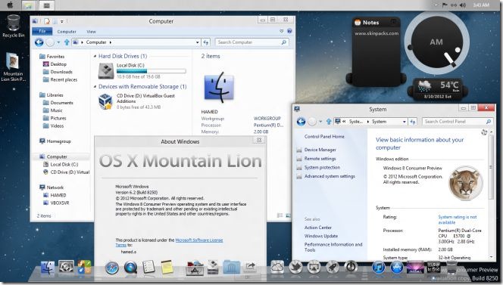503x285 pixels.
Task: Open the blue folder icon in dock
Action: pyautogui.click(x=231, y=267)
